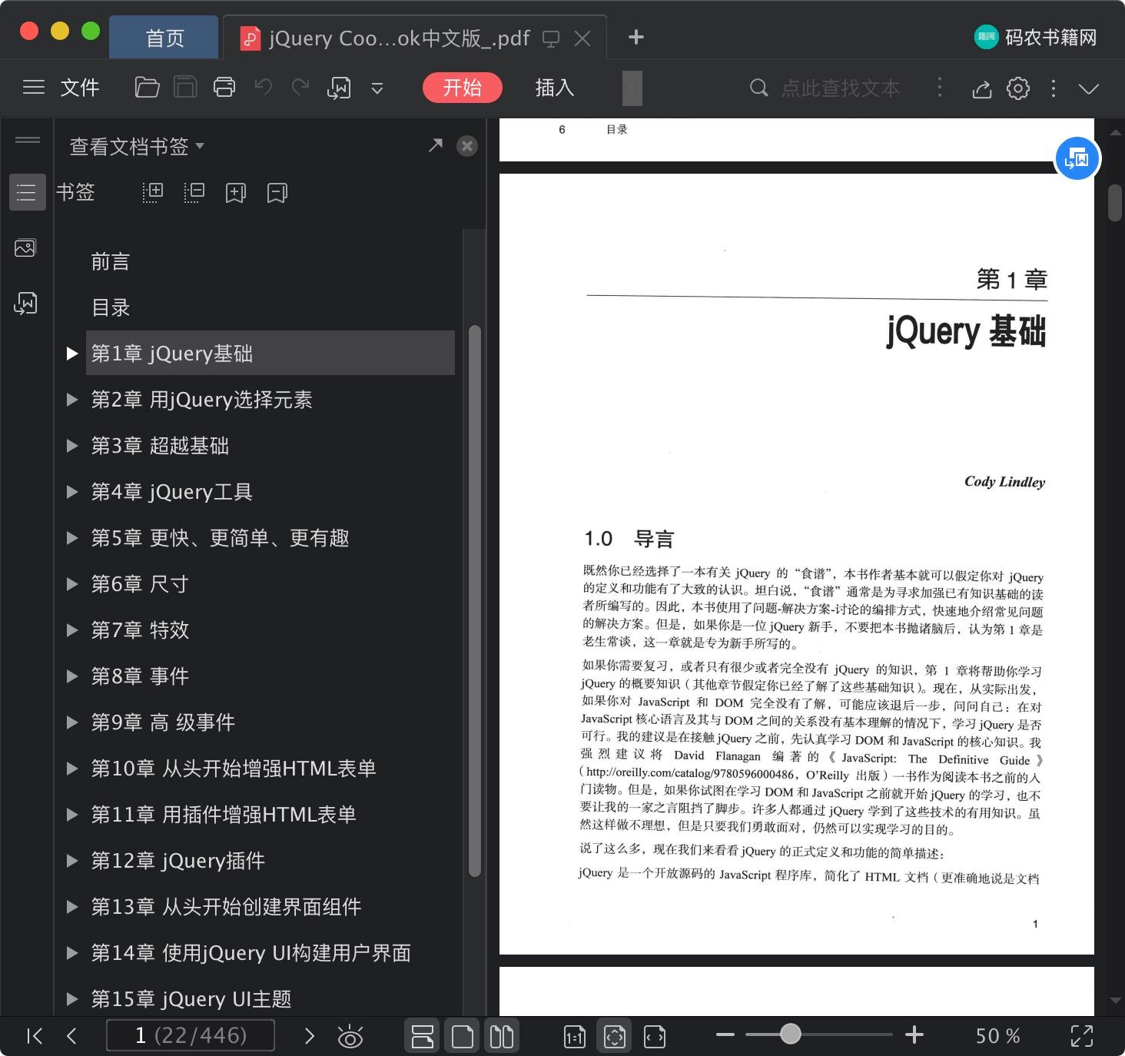Viewport: 1125px width, 1056px height.
Task: Zoom in with the plus button
Action: pos(914,1034)
